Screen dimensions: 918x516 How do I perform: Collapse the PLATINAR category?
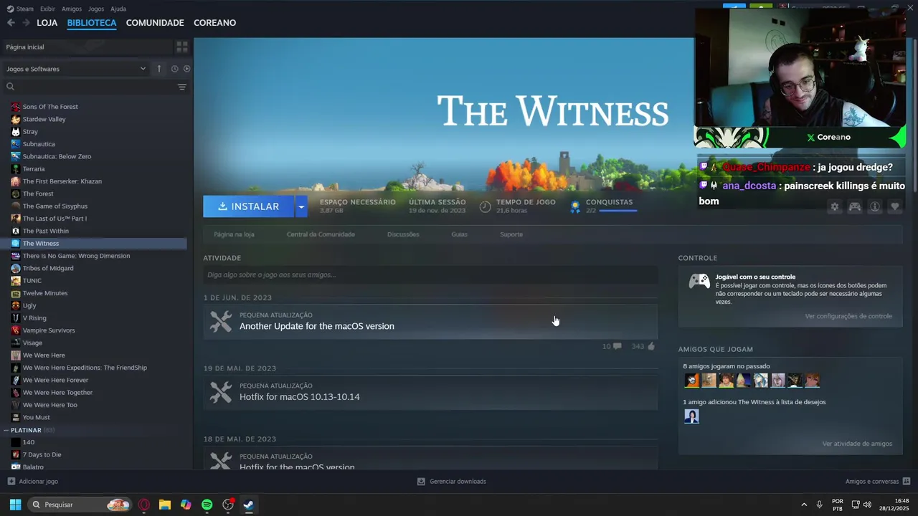6,431
